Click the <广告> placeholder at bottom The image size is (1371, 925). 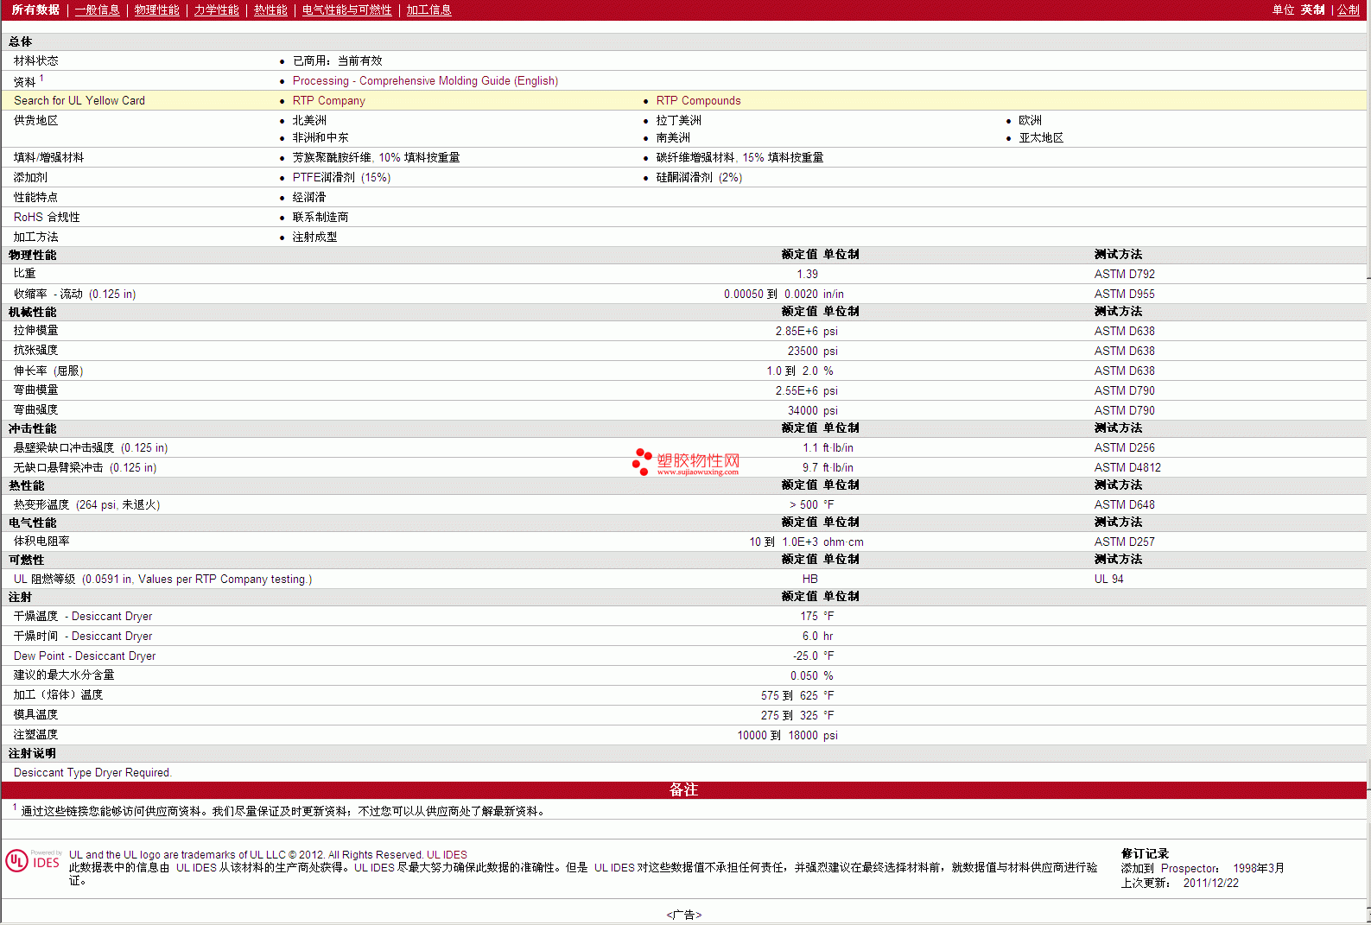[683, 915]
